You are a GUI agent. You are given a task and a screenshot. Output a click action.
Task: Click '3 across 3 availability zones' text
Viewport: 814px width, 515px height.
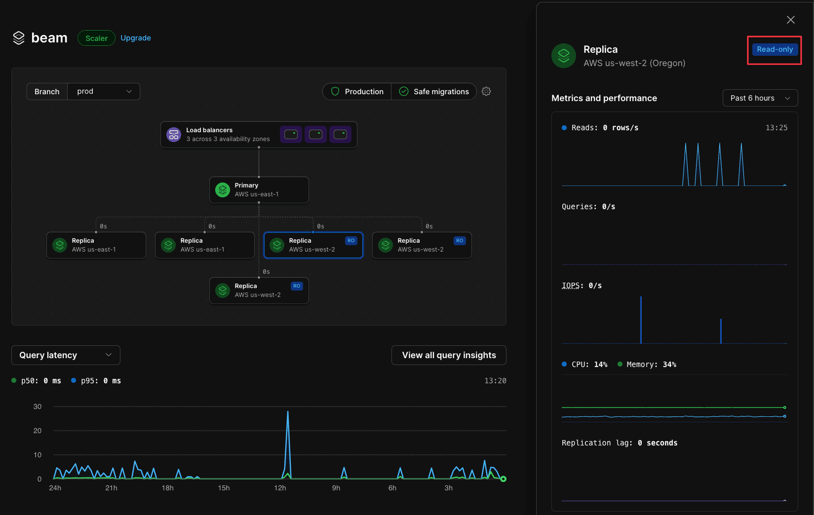(228, 139)
